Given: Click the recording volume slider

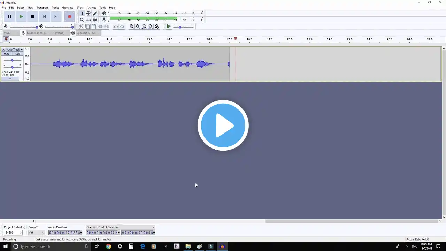Looking at the screenshot, I should click(x=23, y=26).
